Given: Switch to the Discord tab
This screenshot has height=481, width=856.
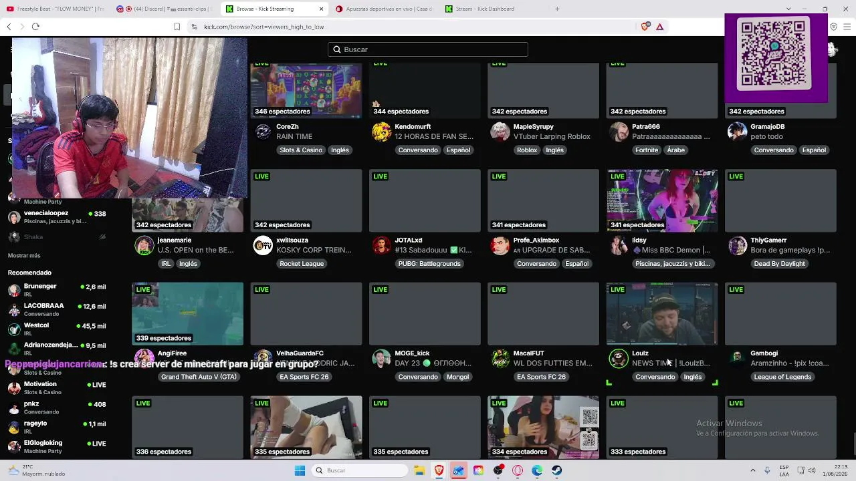Looking at the screenshot, I should tap(164, 9).
